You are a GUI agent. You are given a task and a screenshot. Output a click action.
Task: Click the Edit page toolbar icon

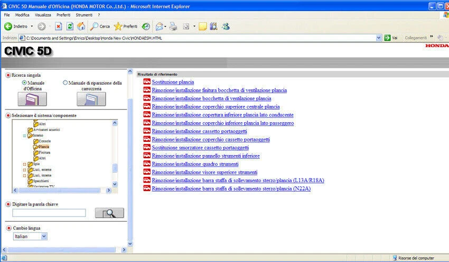pos(186,26)
